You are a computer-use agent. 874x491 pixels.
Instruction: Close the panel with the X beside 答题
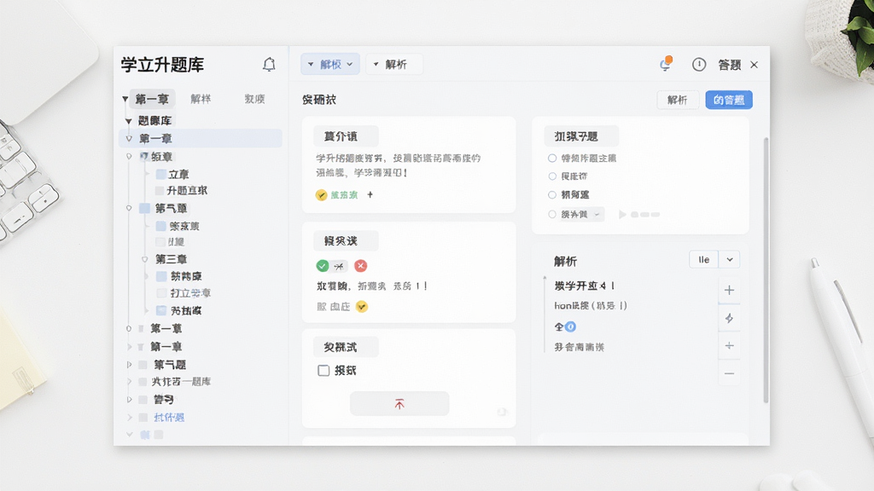click(x=755, y=65)
